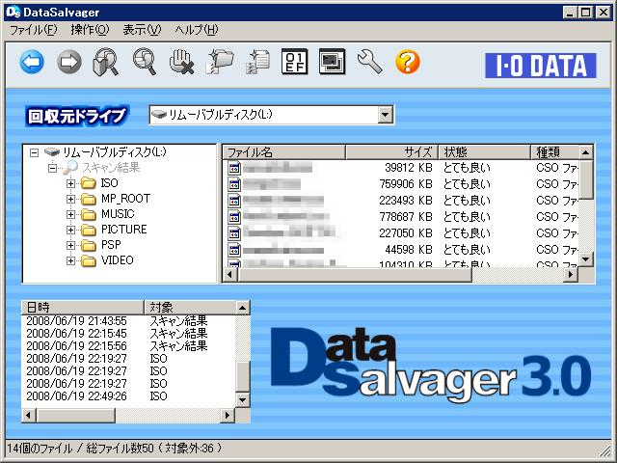The width and height of the screenshot is (617, 463).
Task: Select the VIDEO folder in tree
Action: pyautogui.click(x=118, y=260)
